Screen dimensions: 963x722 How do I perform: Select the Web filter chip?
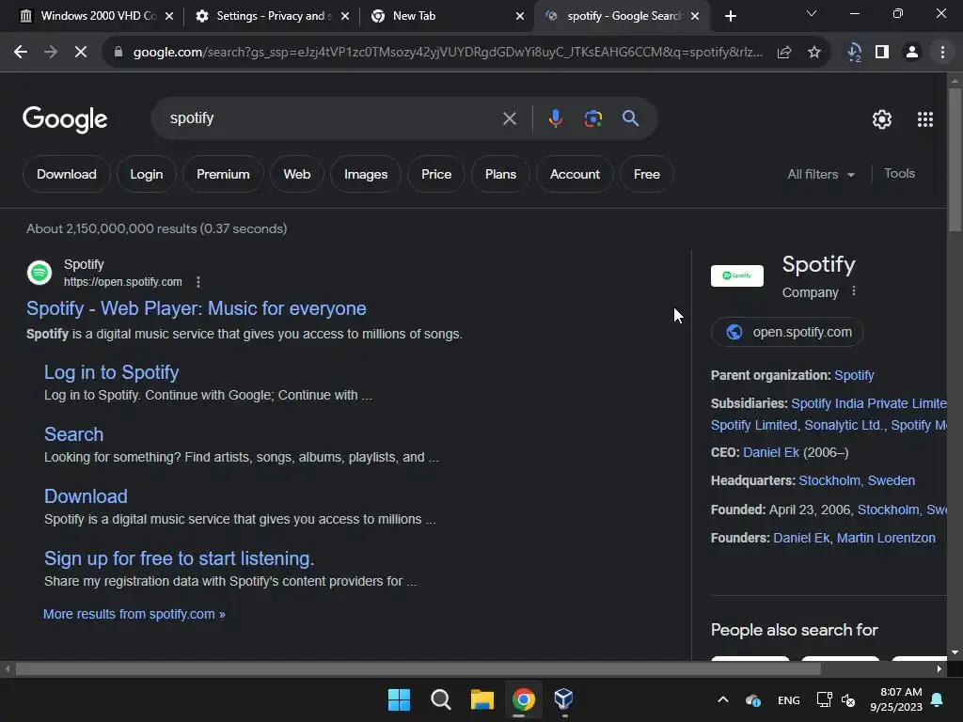click(x=296, y=174)
